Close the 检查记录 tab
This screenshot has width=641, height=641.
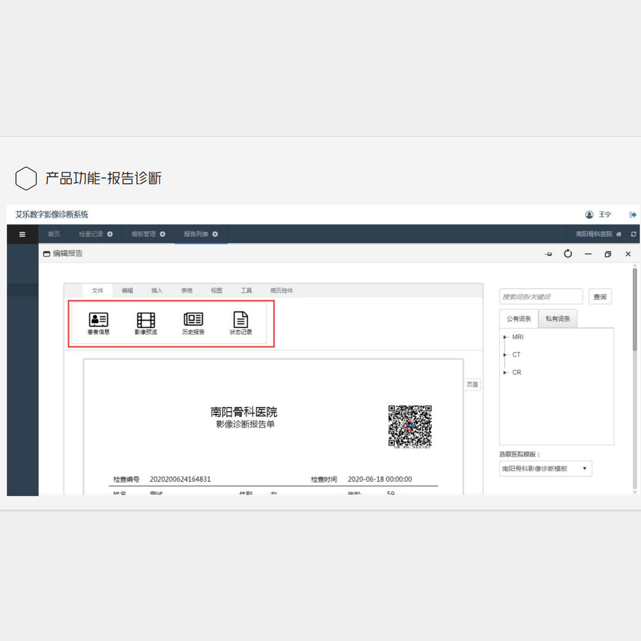[x=110, y=234]
